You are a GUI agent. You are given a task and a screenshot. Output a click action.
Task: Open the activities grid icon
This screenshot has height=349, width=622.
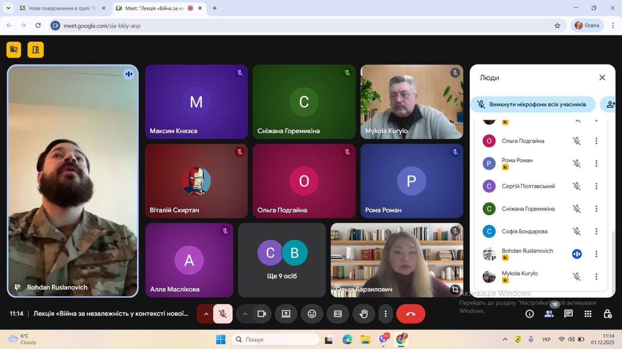pos(588,314)
